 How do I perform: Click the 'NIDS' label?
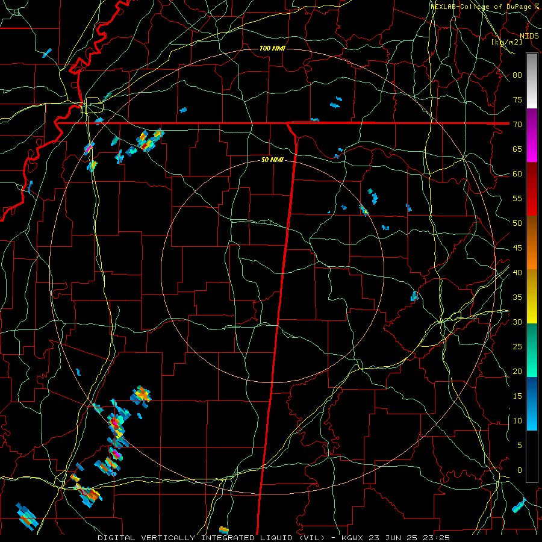click(529, 36)
